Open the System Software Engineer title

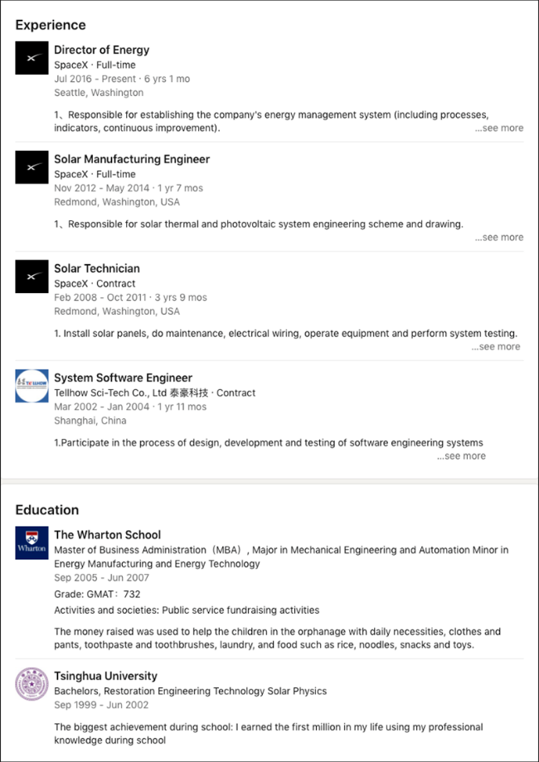(123, 378)
